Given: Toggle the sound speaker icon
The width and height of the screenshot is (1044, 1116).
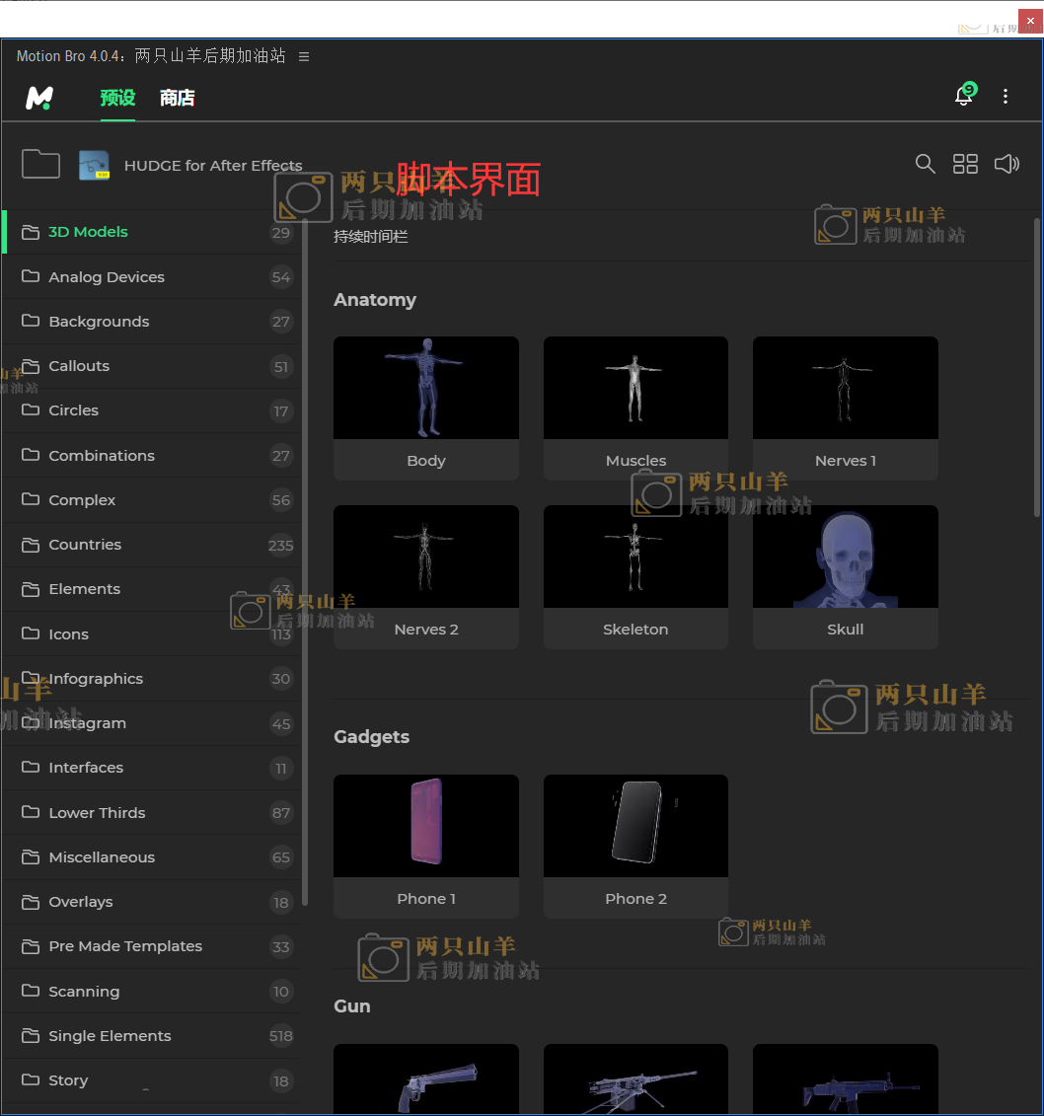Looking at the screenshot, I should [x=1007, y=164].
